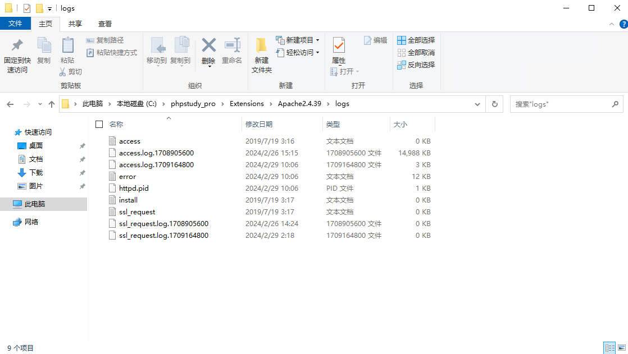Select This PC (此电脑) in navigation pane

[35, 204]
